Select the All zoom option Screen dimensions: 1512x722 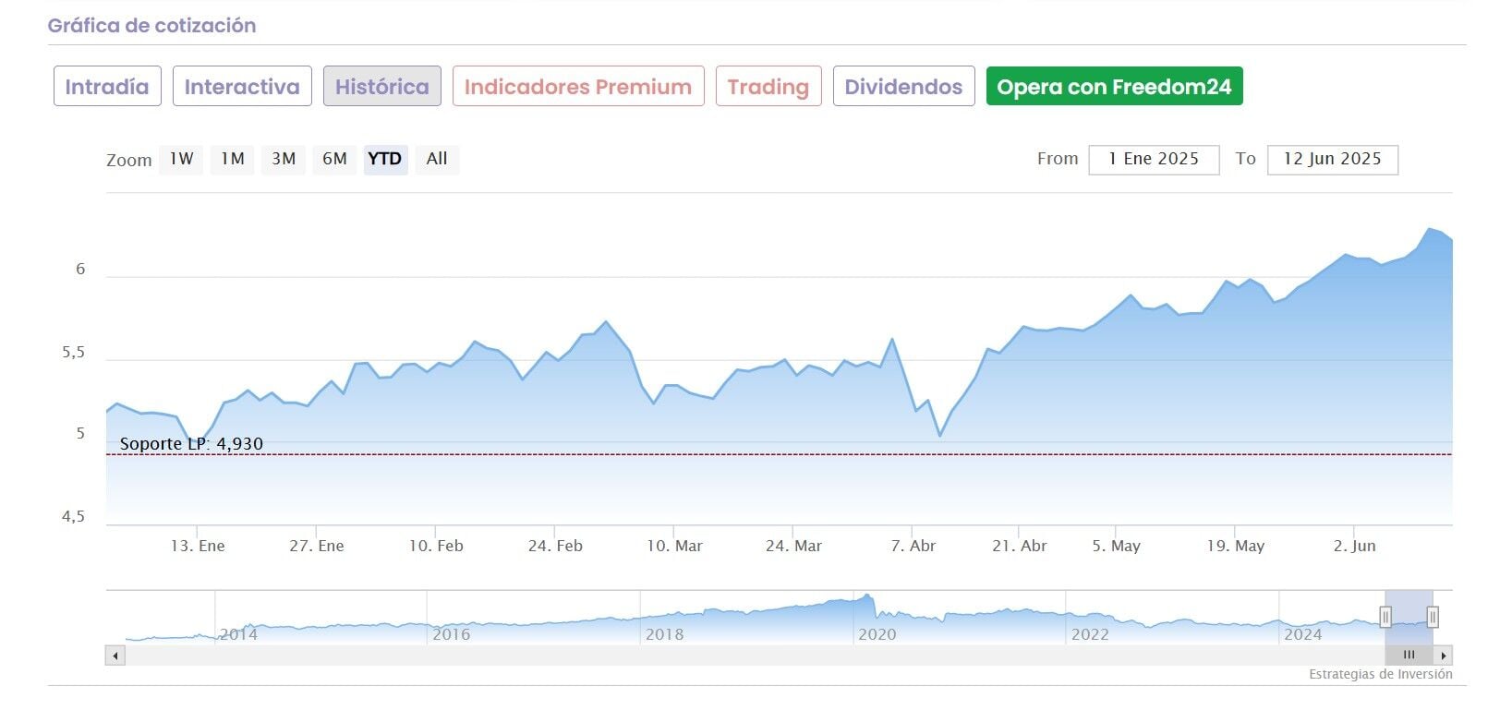coord(437,159)
